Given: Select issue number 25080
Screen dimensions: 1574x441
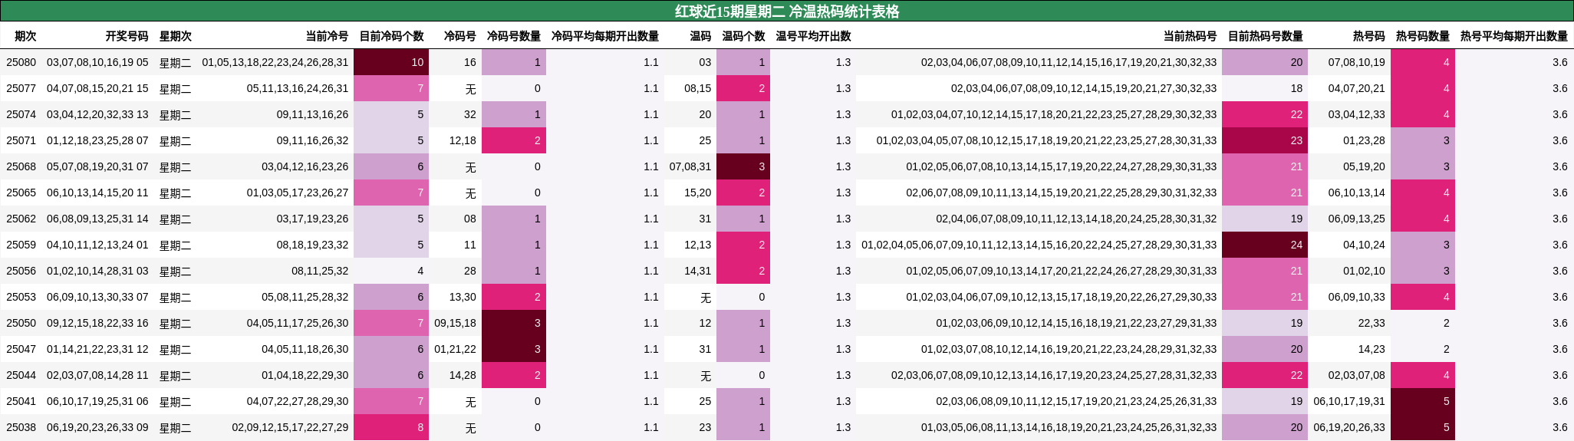Looking at the screenshot, I should point(21,62).
